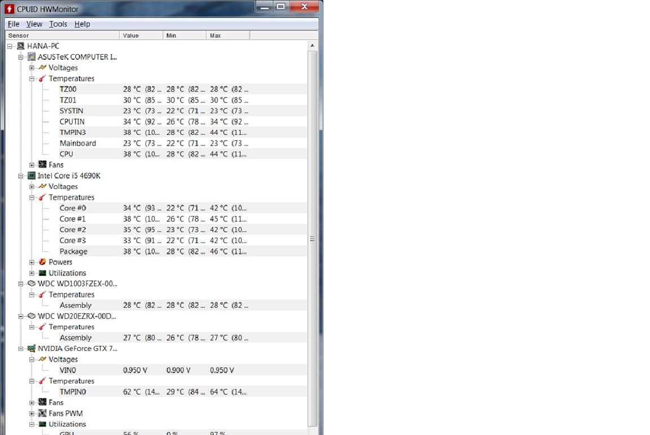The image size is (650, 435).
Task: Click the HANA-PC computer icon
Action: pyautogui.click(x=21, y=46)
